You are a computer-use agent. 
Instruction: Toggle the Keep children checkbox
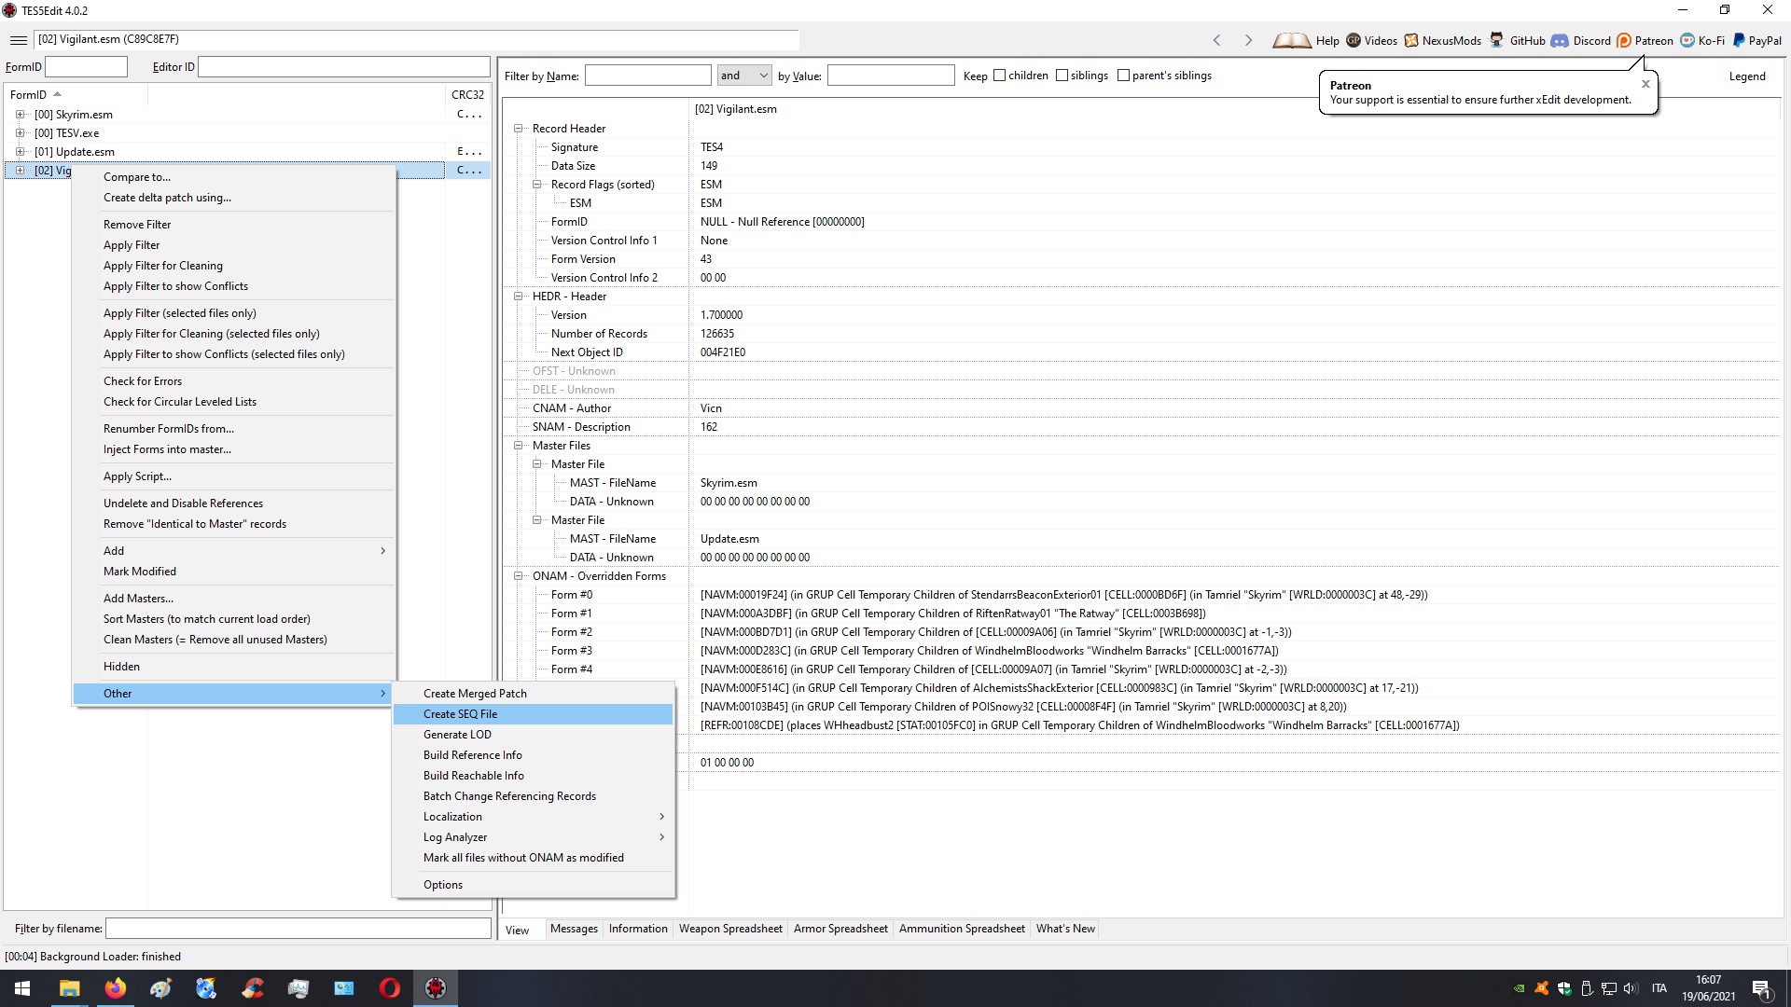coord(999,76)
